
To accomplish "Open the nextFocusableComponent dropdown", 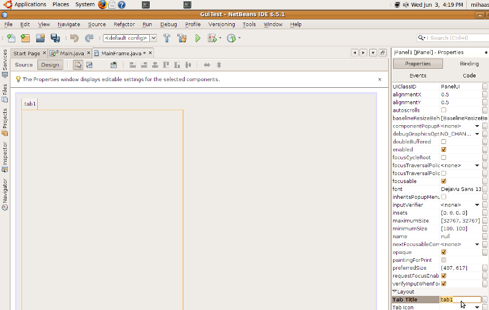I will (x=477, y=244).
